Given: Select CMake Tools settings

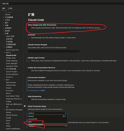Looking at the screenshot, I should [x=11, y=58].
